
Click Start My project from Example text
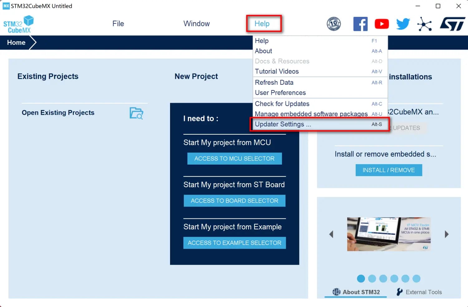coord(232,227)
